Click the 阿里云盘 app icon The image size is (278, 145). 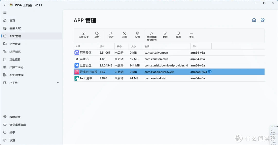tap(77, 53)
